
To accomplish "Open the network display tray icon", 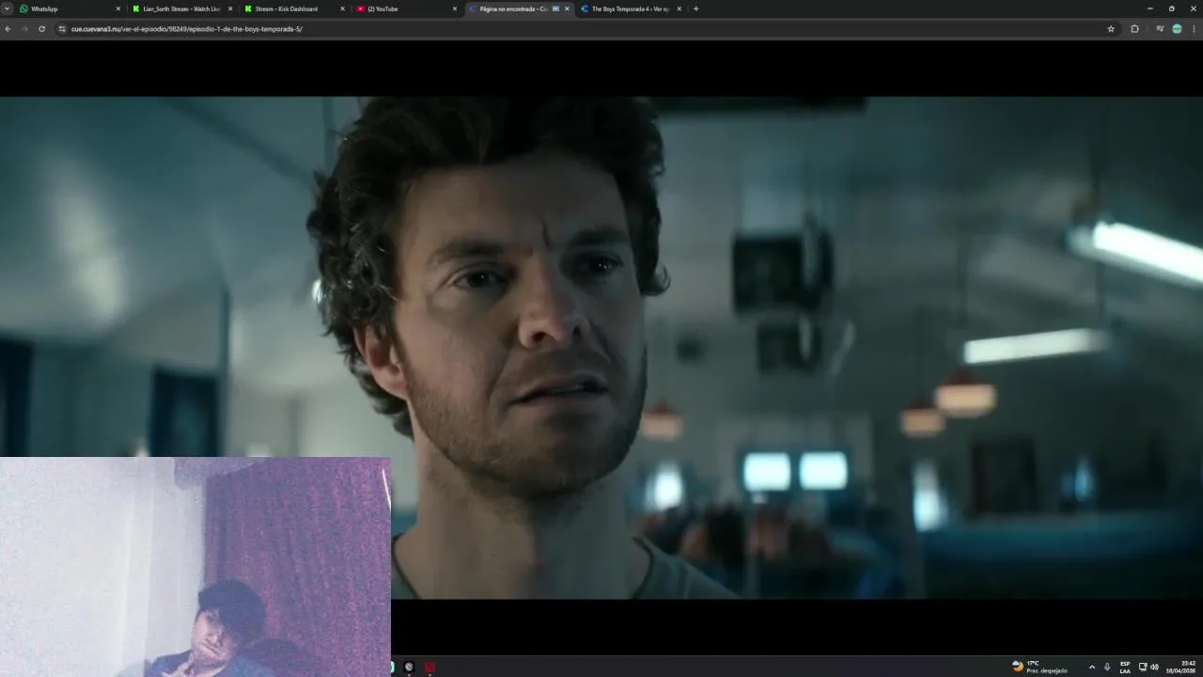I will pyautogui.click(x=1143, y=667).
